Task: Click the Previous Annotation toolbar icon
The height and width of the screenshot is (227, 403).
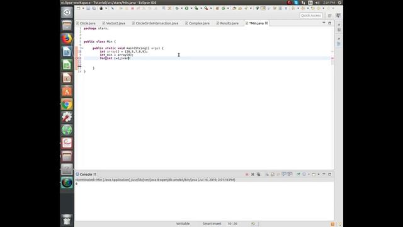Action: (303, 8)
